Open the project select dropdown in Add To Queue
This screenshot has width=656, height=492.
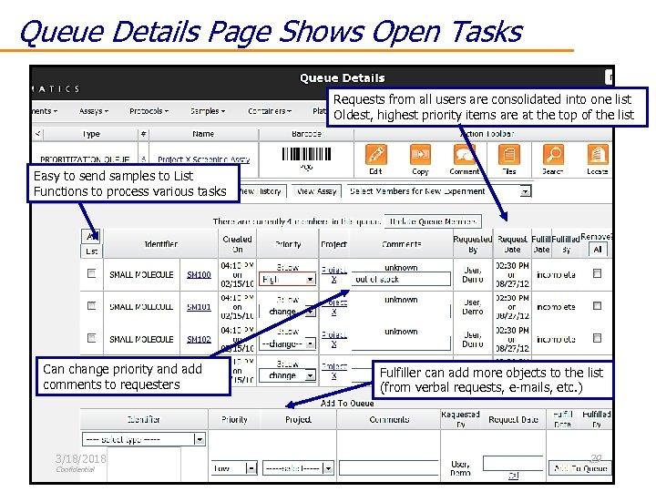coord(298,468)
